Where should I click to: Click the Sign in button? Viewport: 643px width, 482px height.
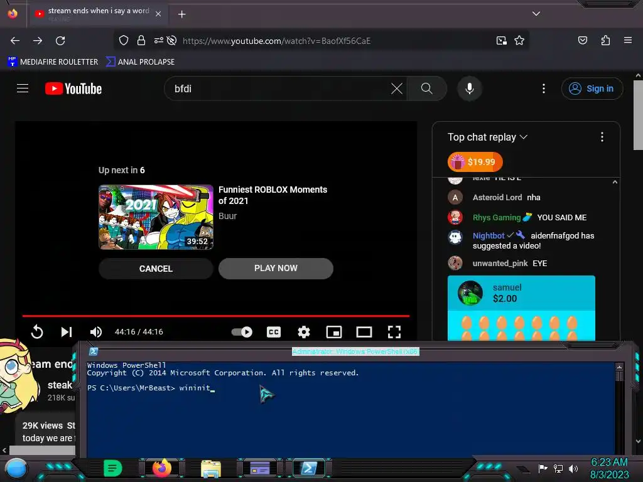[x=592, y=88]
